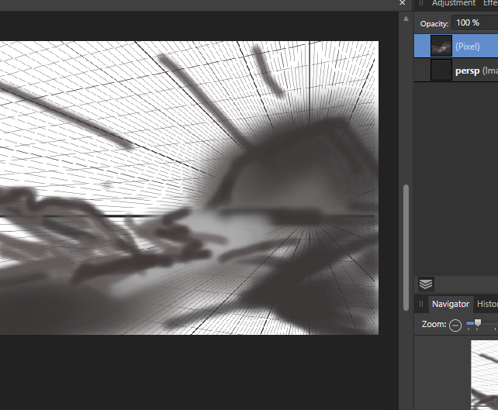Screen dimensions: 498x410
Task: Click the vertical scrollbar thumb
Action: pos(406,247)
